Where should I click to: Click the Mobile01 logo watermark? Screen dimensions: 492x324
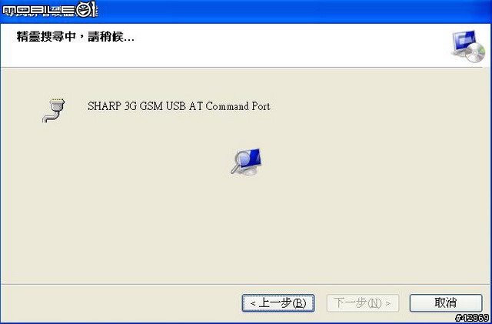tap(50, 9)
